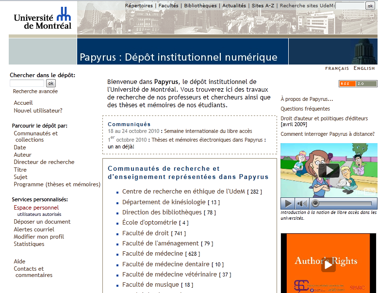Click the RSS 2.0 feed badge
Viewport: 378px width, 293px height.
click(x=358, y=83)
